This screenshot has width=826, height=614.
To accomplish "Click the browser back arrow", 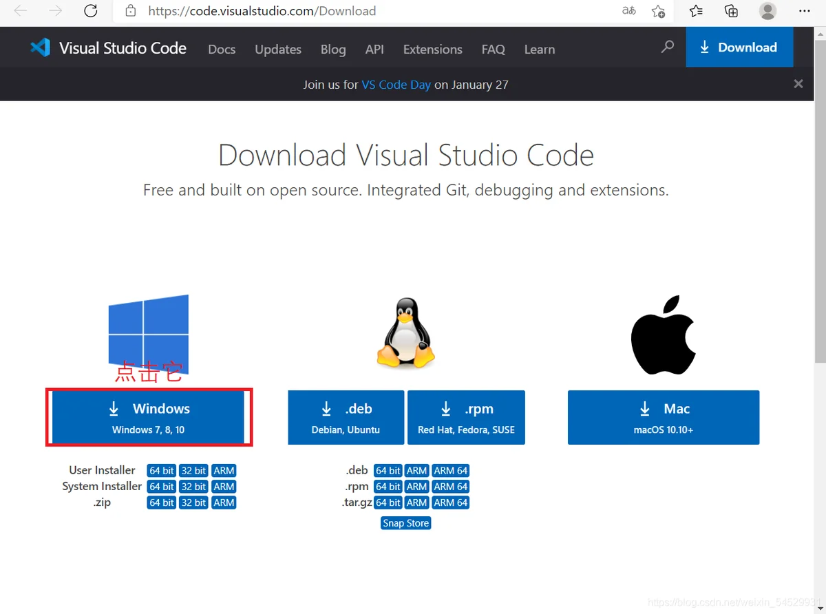I will coord(21,11).
